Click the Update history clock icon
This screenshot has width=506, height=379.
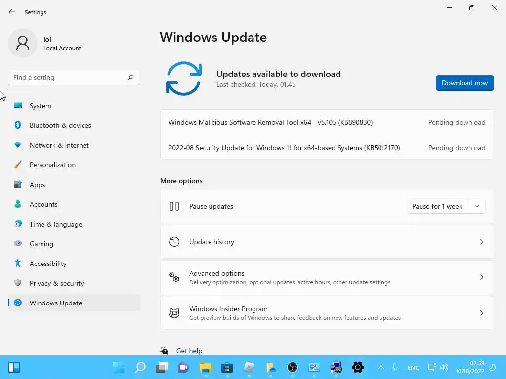coord(174,242)
